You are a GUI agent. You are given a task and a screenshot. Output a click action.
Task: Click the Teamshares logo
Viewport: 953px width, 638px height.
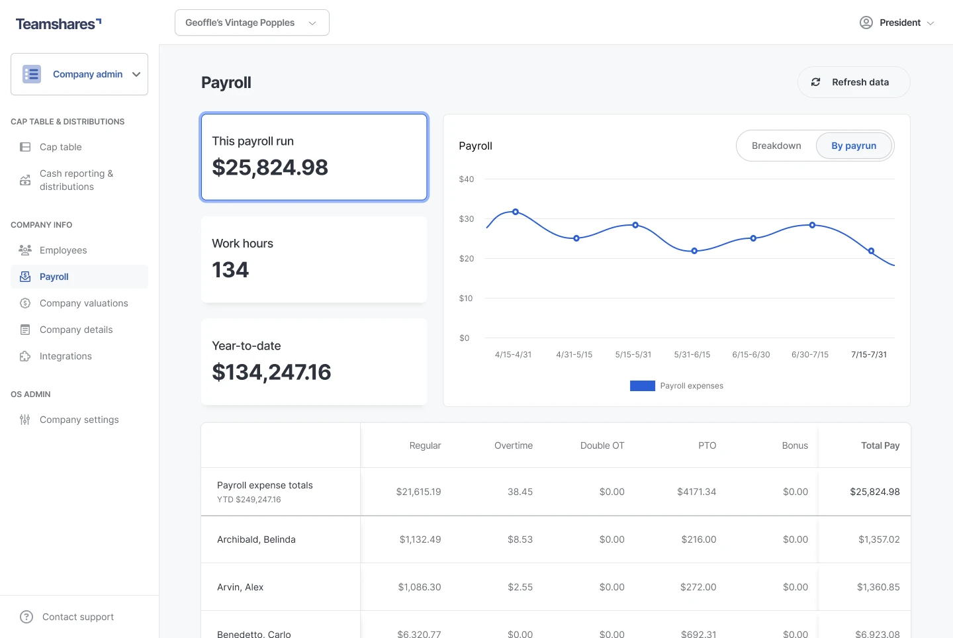click(58, 23)
